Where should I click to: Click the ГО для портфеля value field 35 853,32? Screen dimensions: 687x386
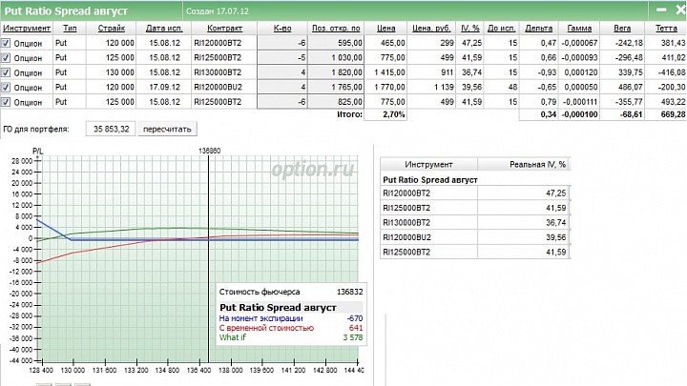pyautogui.click(x=111, y=129)
